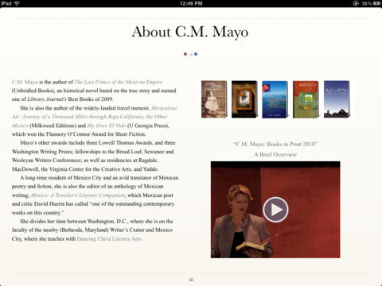Open Mexico: A Traveler's Literary Companion link
The image size is (382, 286).
78,195
